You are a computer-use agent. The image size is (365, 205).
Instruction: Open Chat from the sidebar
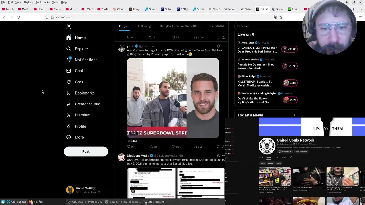pos(75,71)
